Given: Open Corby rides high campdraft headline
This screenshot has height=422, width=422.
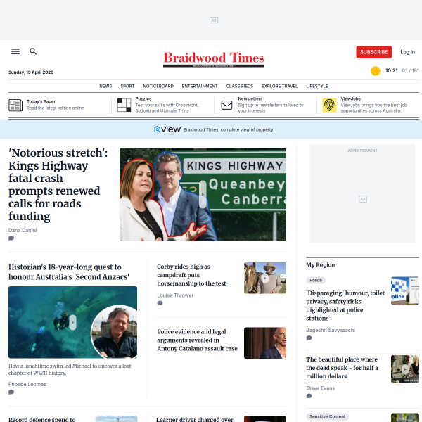Looking at the screenshot, I should coord(191,275).
